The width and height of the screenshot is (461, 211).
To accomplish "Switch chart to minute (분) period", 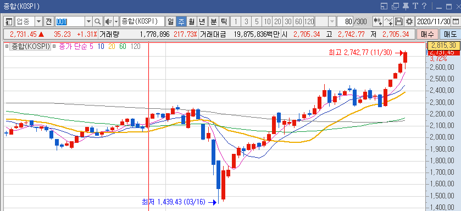I will pos(213,21).
